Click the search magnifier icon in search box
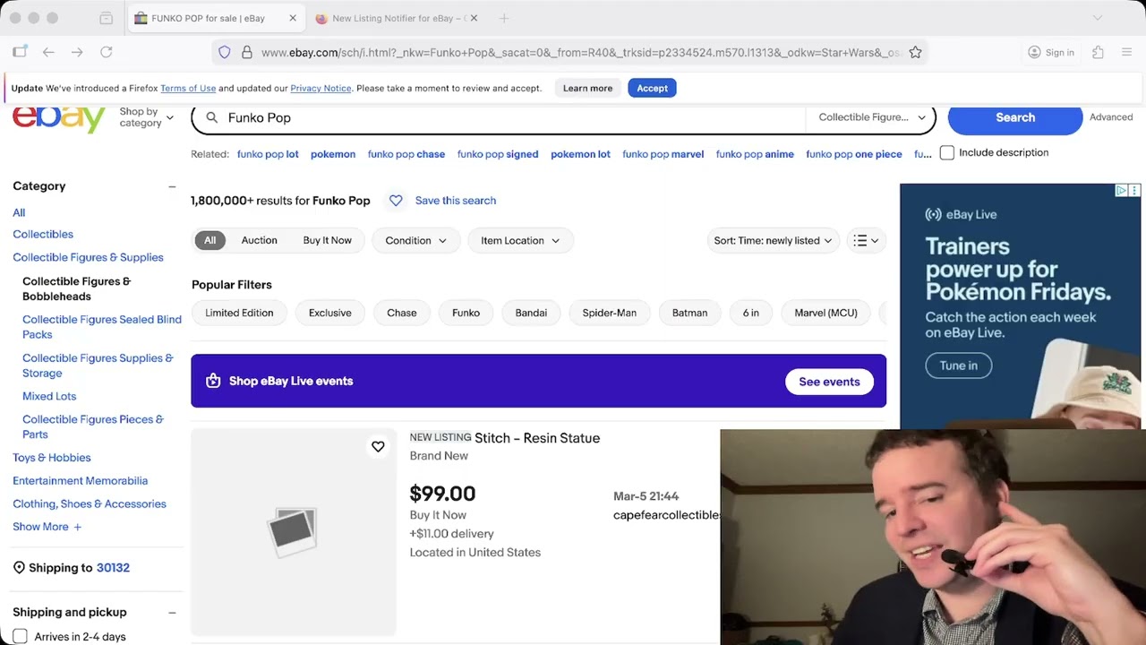The width and height of the screenshot is (1146, 645). click(212, 117)
